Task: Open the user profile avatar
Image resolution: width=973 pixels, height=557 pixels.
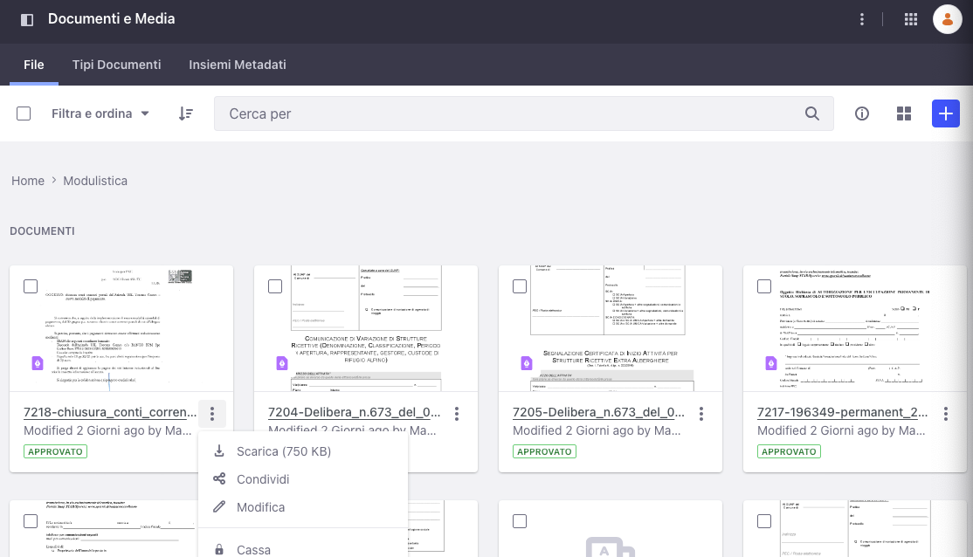Action: click(947, 19)
